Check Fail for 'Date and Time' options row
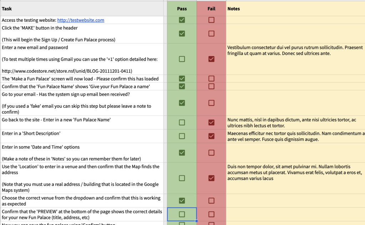Viewport: 365px width, 225px height. click(211, 153)
